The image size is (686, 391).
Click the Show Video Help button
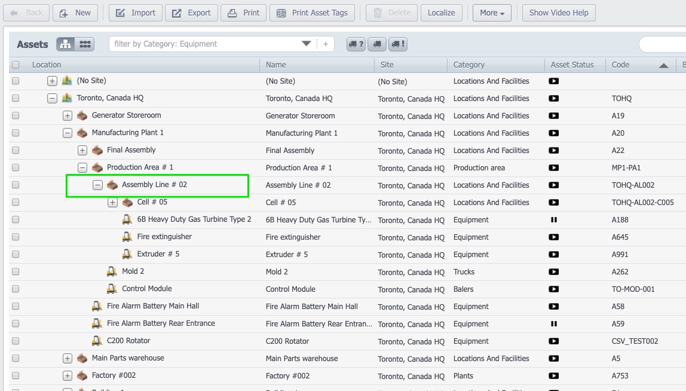[558, 13]
